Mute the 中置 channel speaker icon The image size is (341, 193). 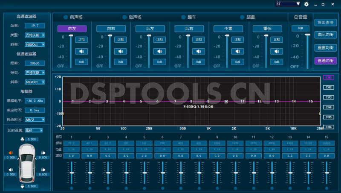pyautogui.click(x=237, y=51)
